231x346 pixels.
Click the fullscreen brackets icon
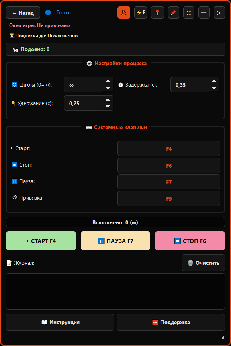(189, 12)
